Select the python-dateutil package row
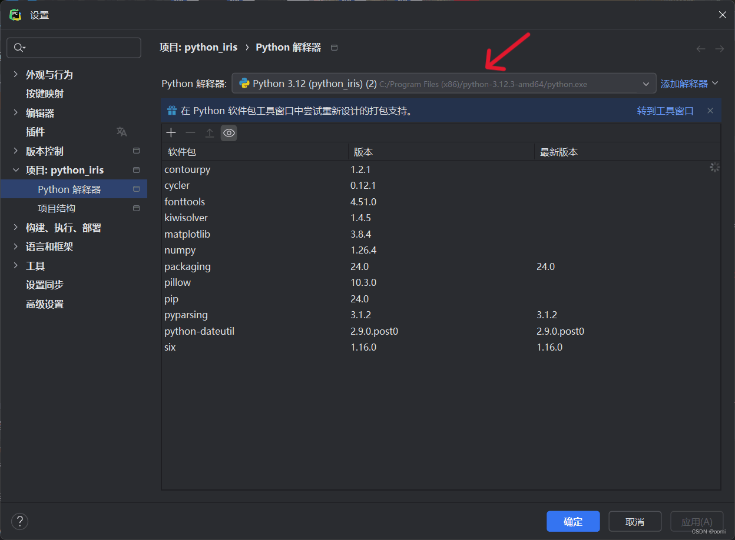The width and height of the screenshot is (735, 540). pos(441,331)
